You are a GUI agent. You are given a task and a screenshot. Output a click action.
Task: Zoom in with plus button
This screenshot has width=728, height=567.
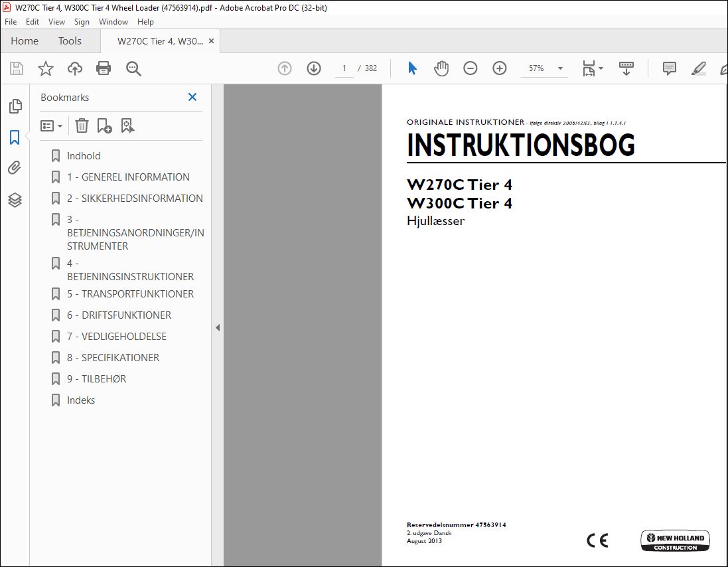500,68
